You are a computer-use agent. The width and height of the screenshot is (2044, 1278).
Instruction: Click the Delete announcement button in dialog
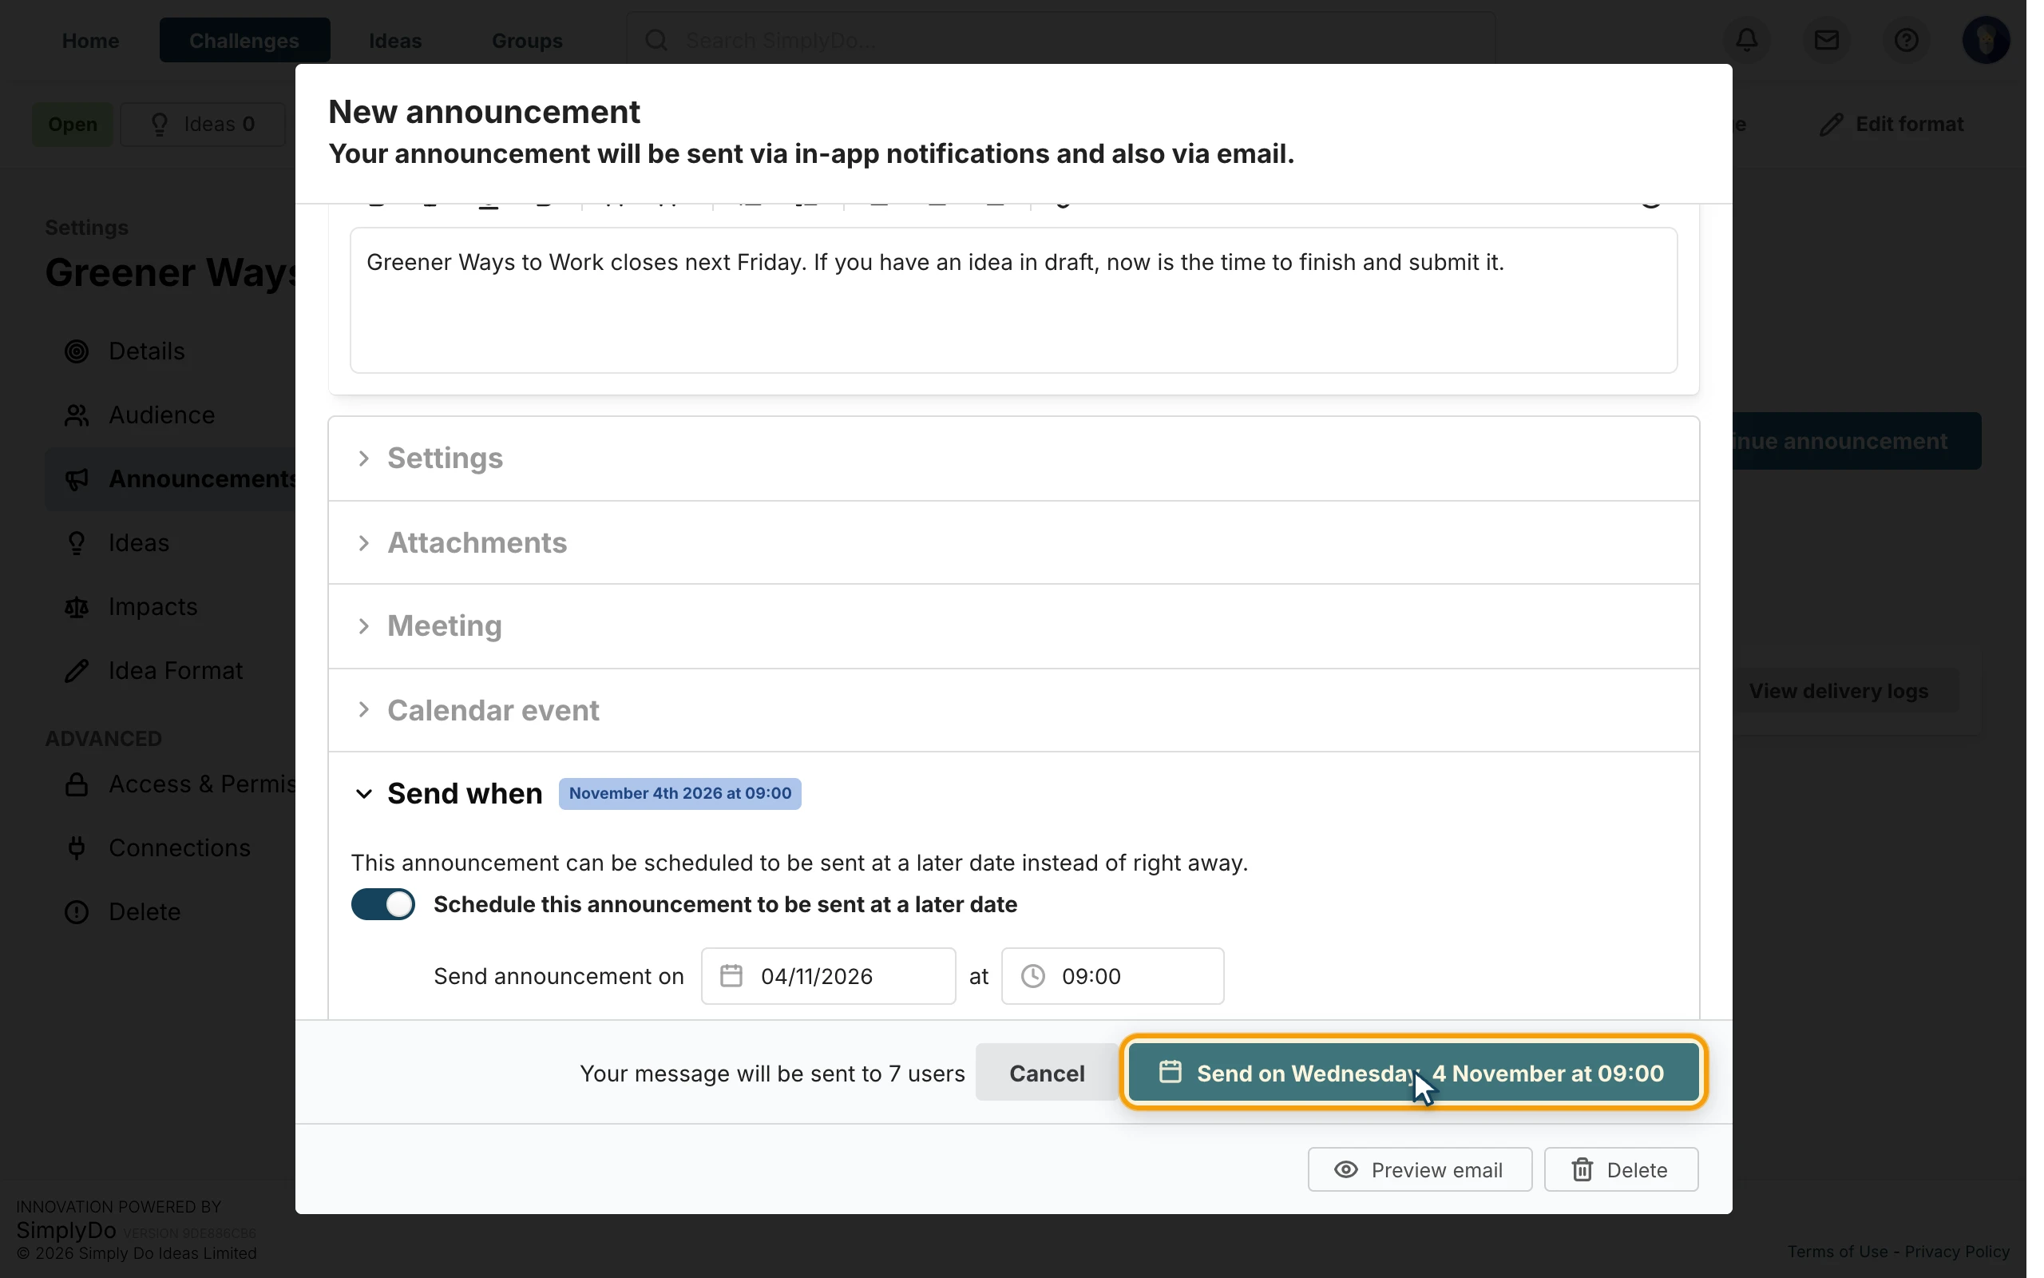[1620, 1169]
